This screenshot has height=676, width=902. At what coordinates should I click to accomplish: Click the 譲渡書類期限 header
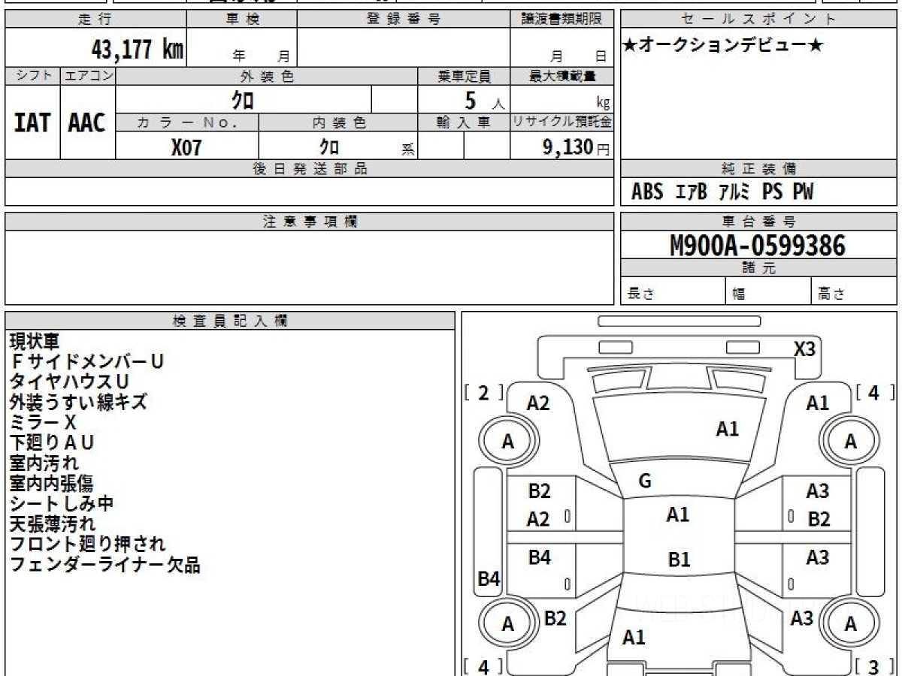(561, 20)
